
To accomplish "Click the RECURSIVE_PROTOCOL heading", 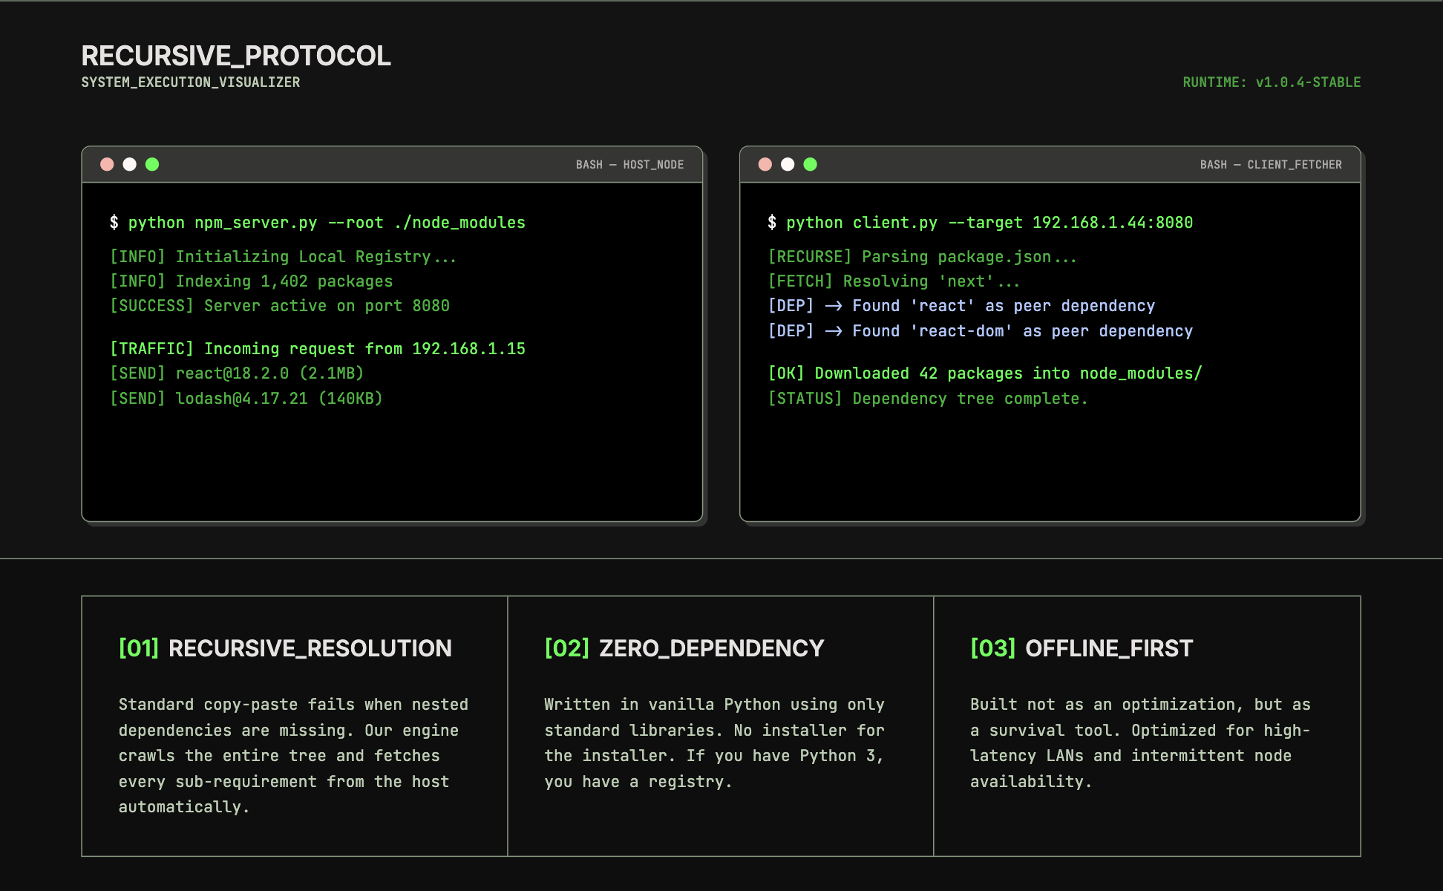I will click(236, 56).
